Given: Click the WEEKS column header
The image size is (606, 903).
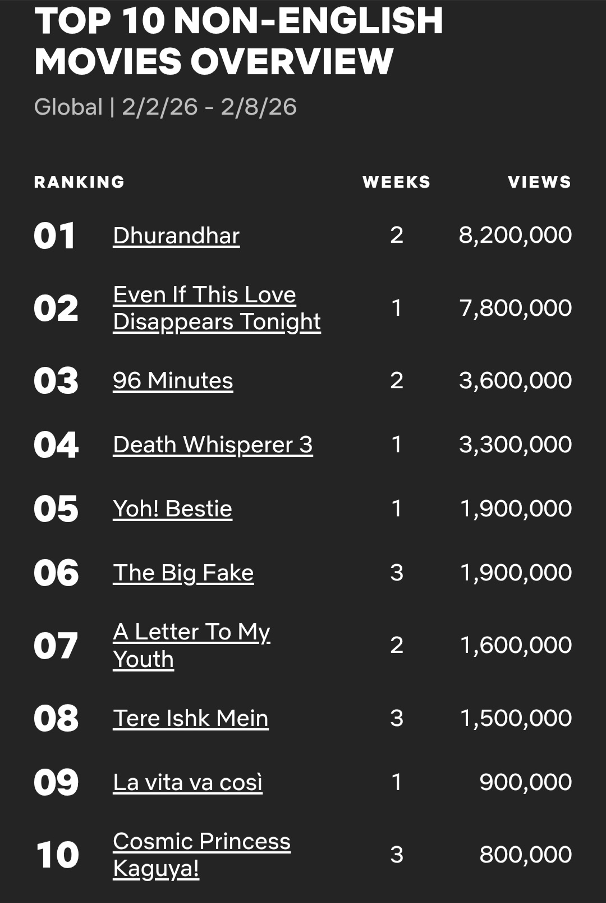Looking at the screenshot, I should (396, 182).
